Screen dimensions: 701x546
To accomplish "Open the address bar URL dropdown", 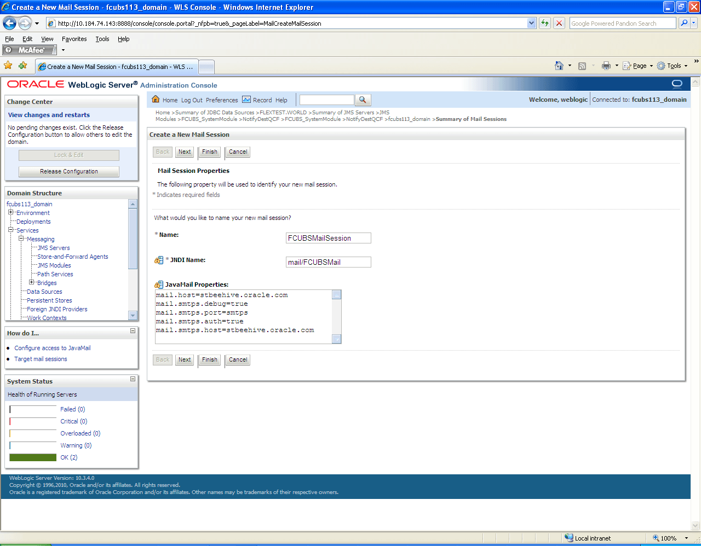I will click(531, 23).
